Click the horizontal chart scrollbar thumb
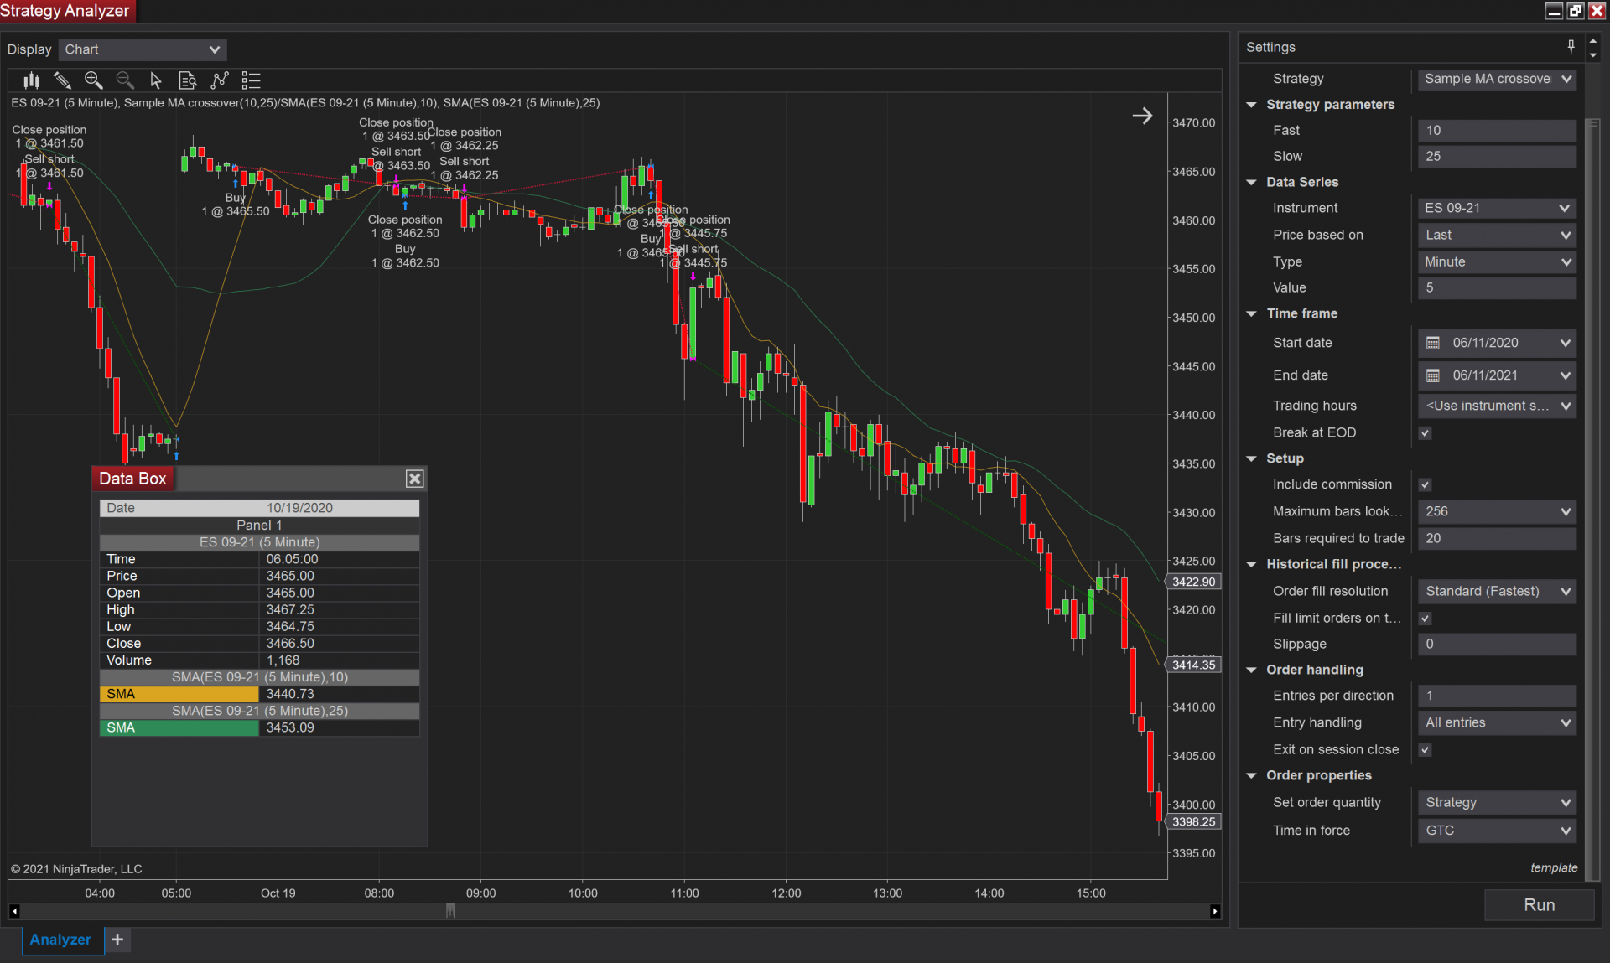The image size is (1610, 963). coord(450,911)
